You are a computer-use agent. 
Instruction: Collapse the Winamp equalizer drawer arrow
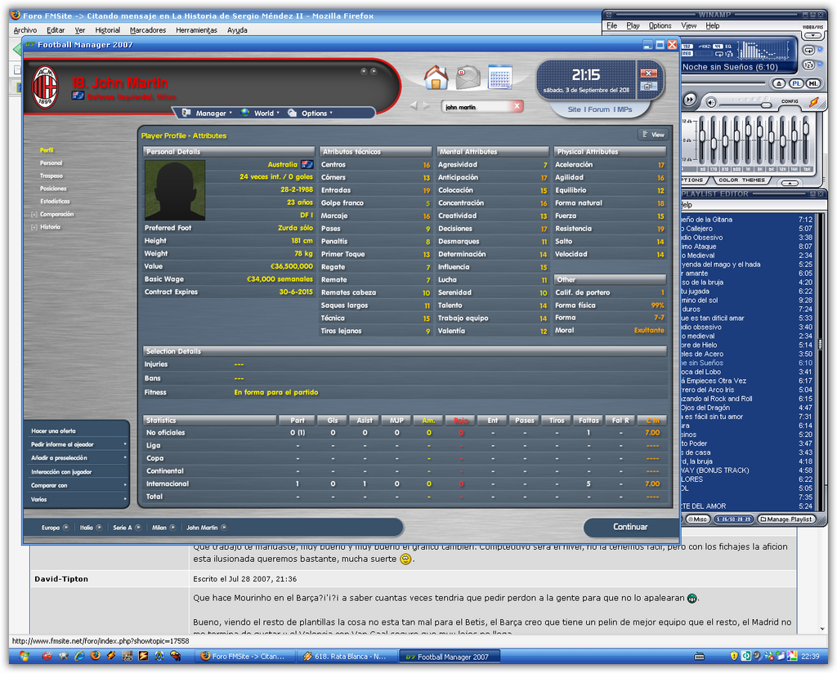[790, 183]
